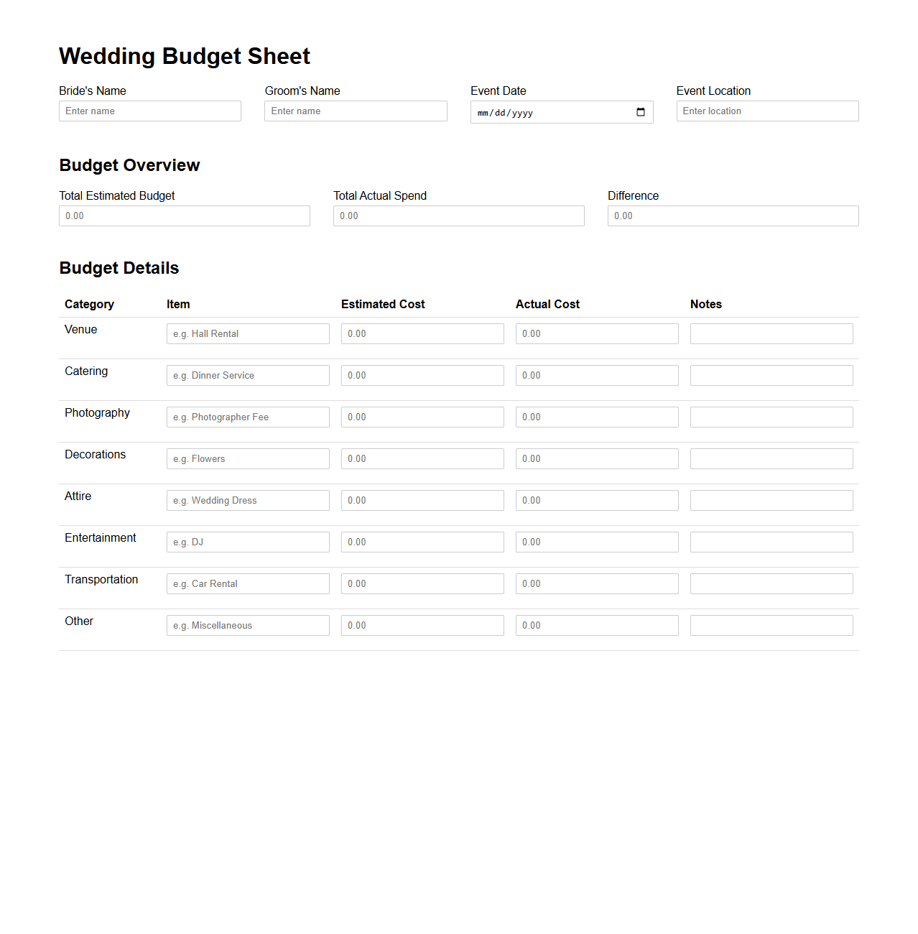The height and width of the screenshot is (934, 918).
Task: Click the Bride's Name input field
Action: click(149, 111)
